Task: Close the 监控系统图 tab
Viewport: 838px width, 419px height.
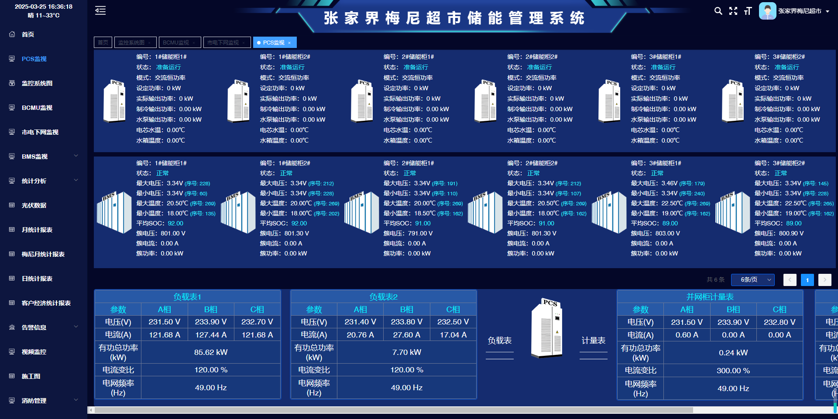Action: pos(149,43)
